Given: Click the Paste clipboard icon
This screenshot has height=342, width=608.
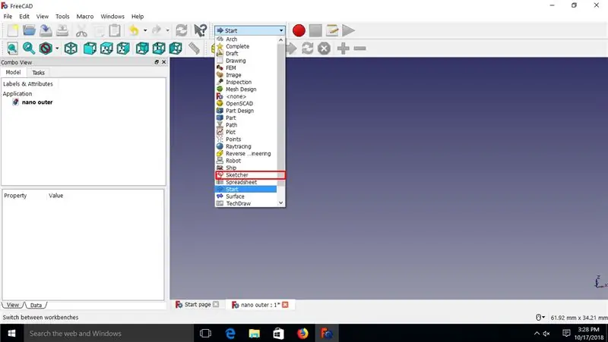Looking at the screenshot, I should 115,30.
